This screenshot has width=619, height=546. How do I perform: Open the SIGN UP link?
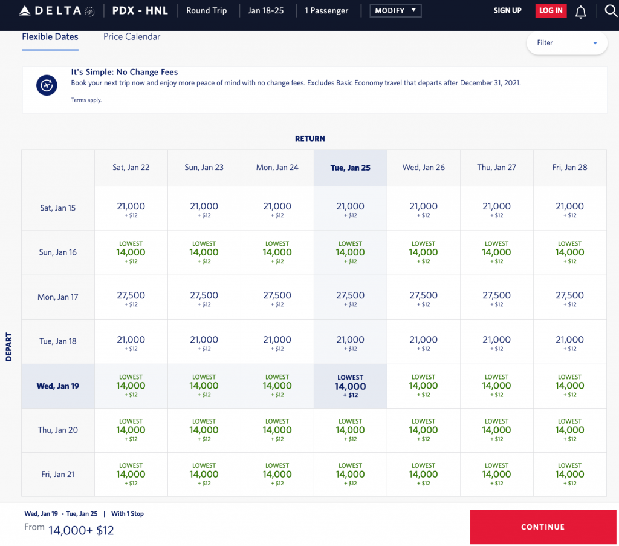coord(507,11)
